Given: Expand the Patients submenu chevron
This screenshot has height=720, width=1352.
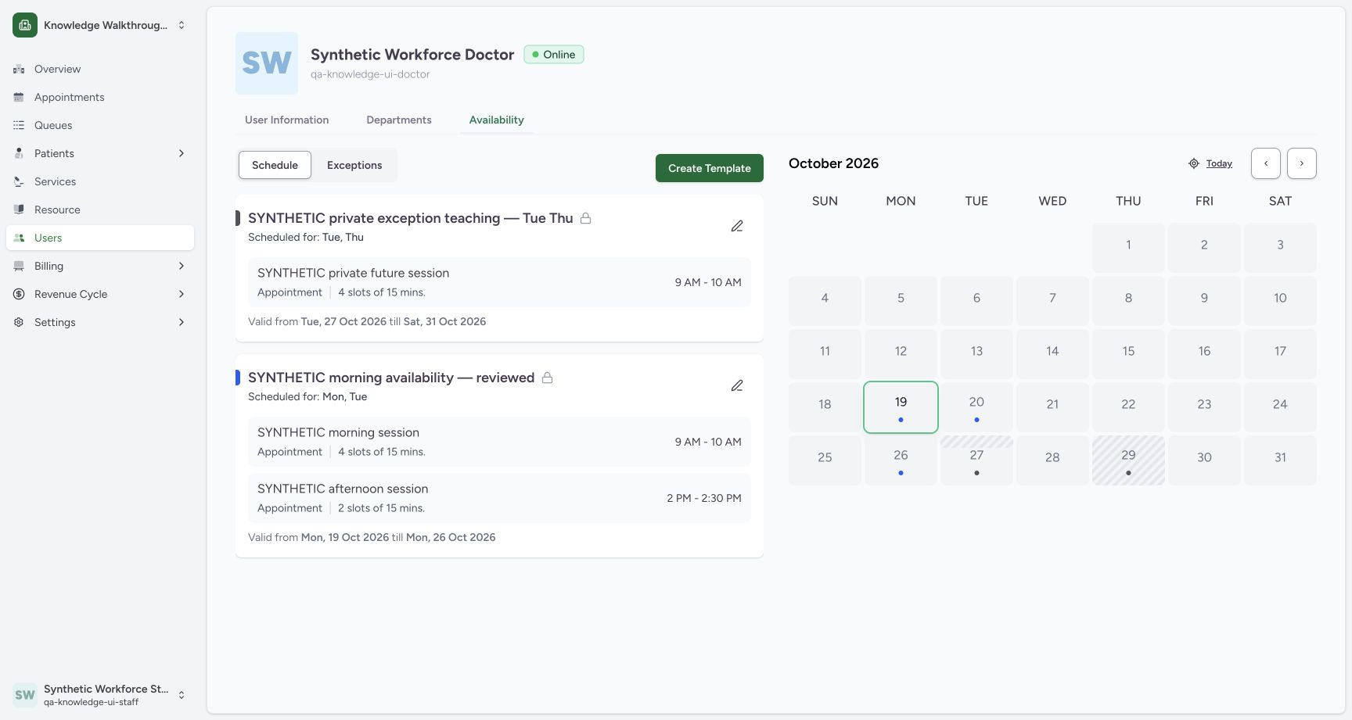Looking at the screenshot, I should (x=182, y=153).
